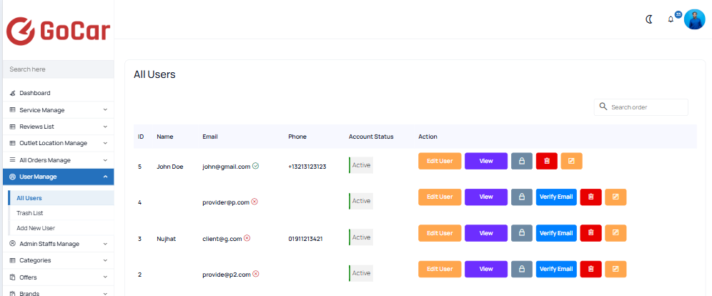Click Edit User for John Doe
Screen dimensions: 712x296
[x=440, y=161]
